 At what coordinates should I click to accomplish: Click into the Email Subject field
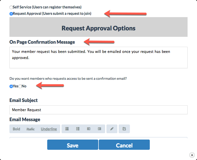click(x=98, y=110)
